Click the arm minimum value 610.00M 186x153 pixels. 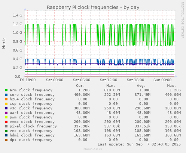point(112,90)
